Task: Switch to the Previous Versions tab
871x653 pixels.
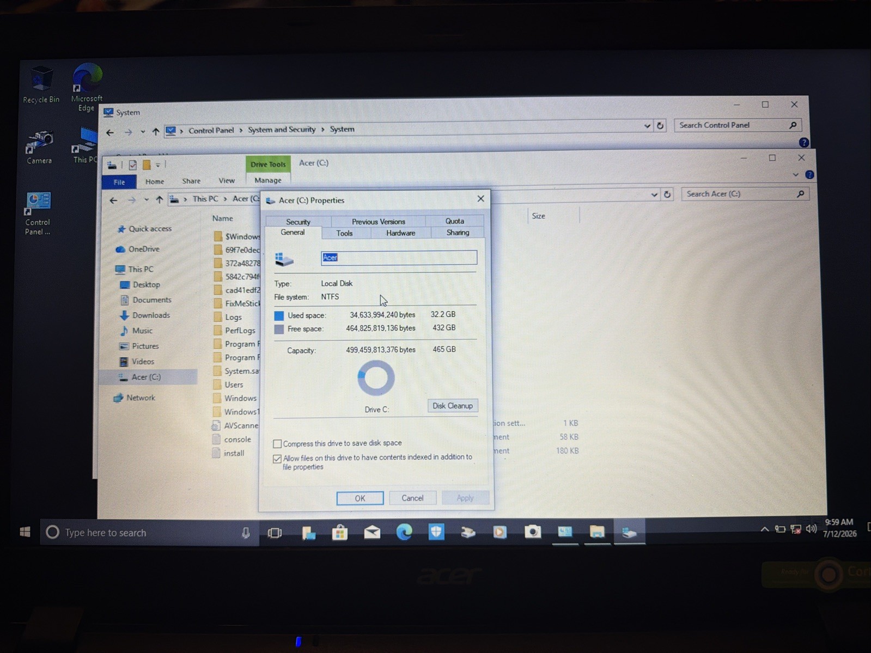Action: tap(378, 222)
